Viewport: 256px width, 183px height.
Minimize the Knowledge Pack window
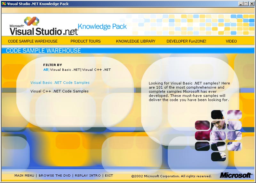pyautogui.click(x=240, y=4)
